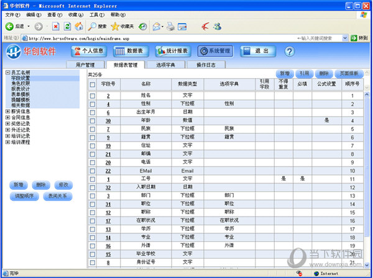Screen dimensions: 373x278
Task: Click the Windows flag logo
Action: (364, 15)
